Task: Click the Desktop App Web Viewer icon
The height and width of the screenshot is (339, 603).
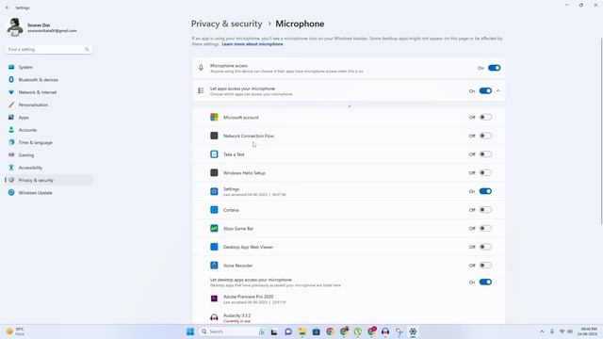Action: (x=214, y=247)
